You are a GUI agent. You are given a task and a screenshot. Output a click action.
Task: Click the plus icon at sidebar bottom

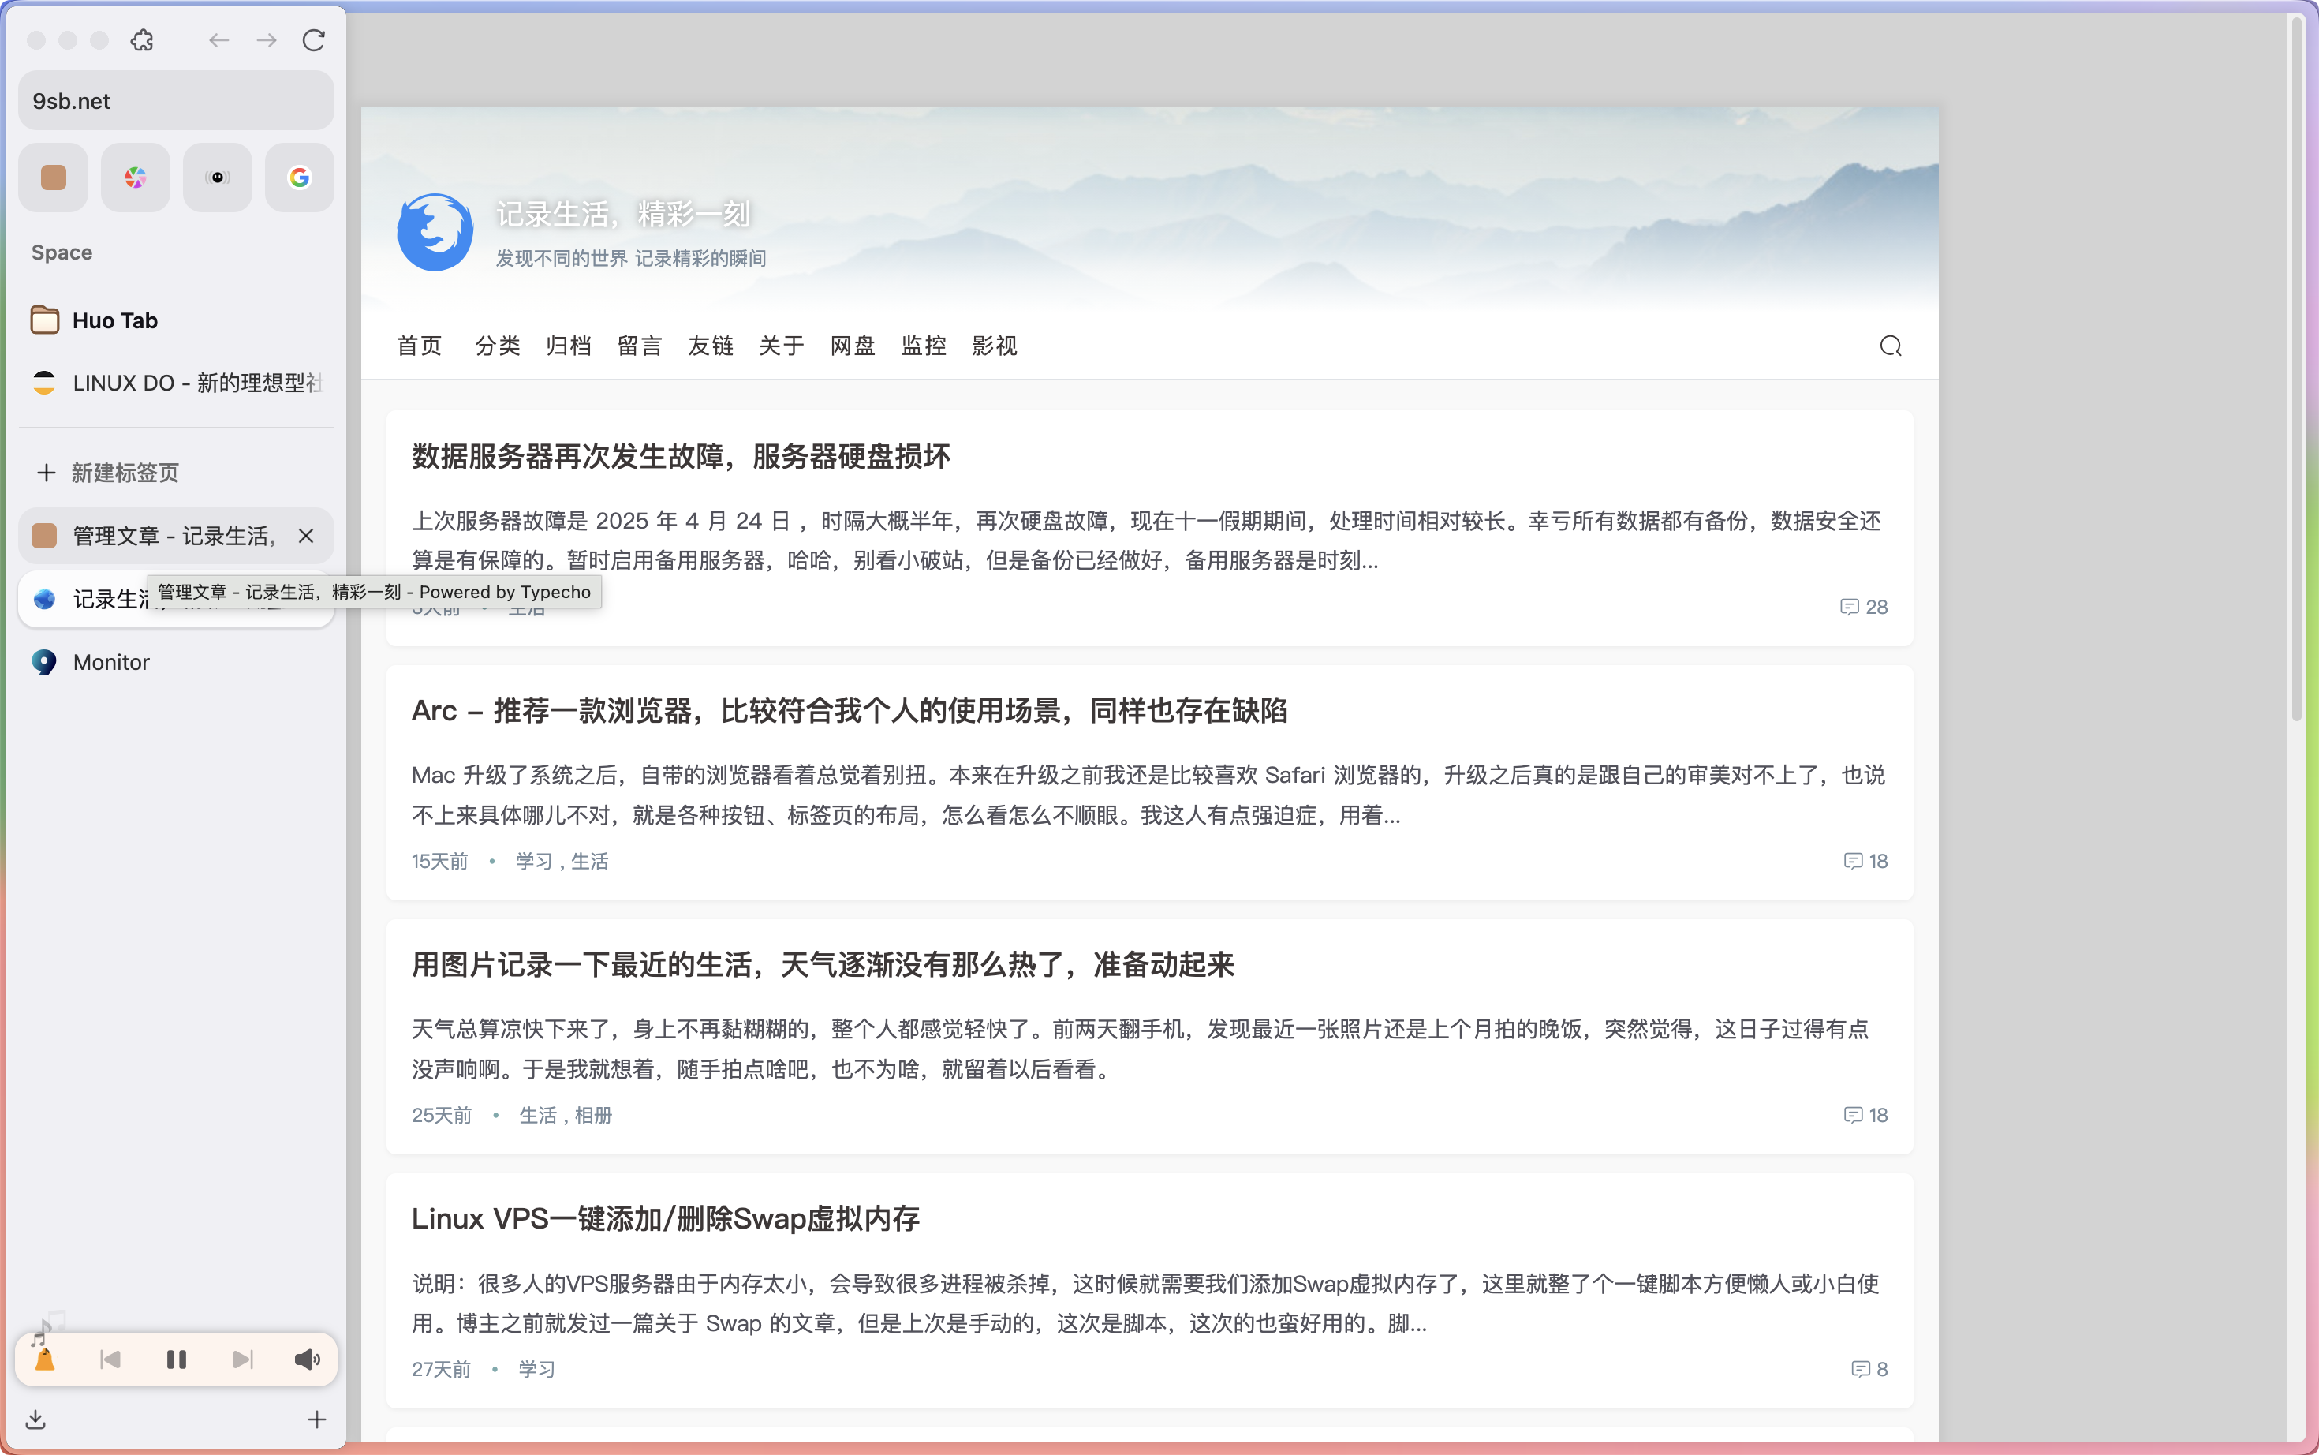[316, 1419]
